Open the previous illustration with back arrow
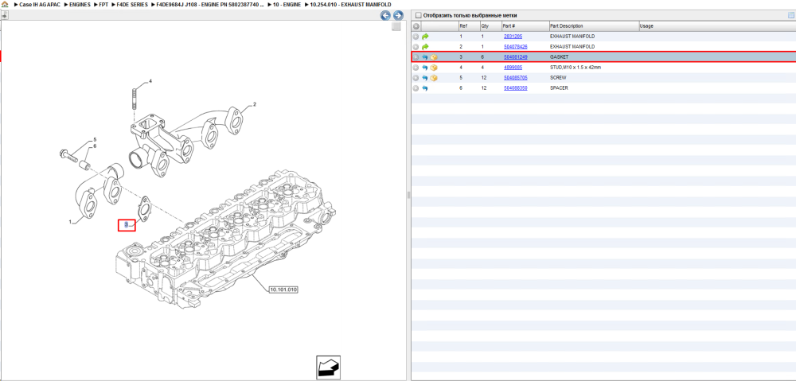Viewport: 796px width, 381px height. (386, 16)
